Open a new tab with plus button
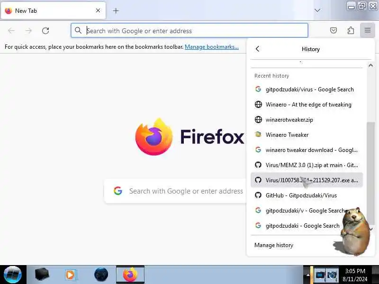Viewport: 379px width, 284px height. click(x=116, y=11)
